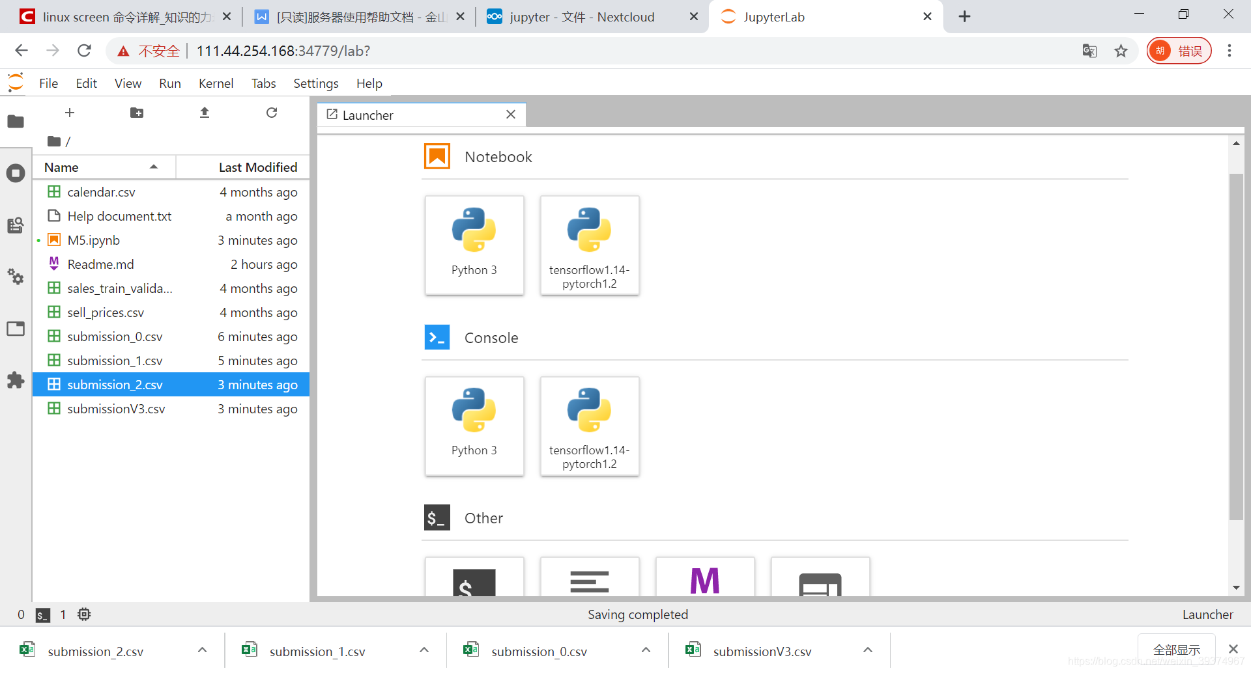1251x673 pixels.
Task: Expand submissionV3.csv download options chevron
Action: pos(868,650)
